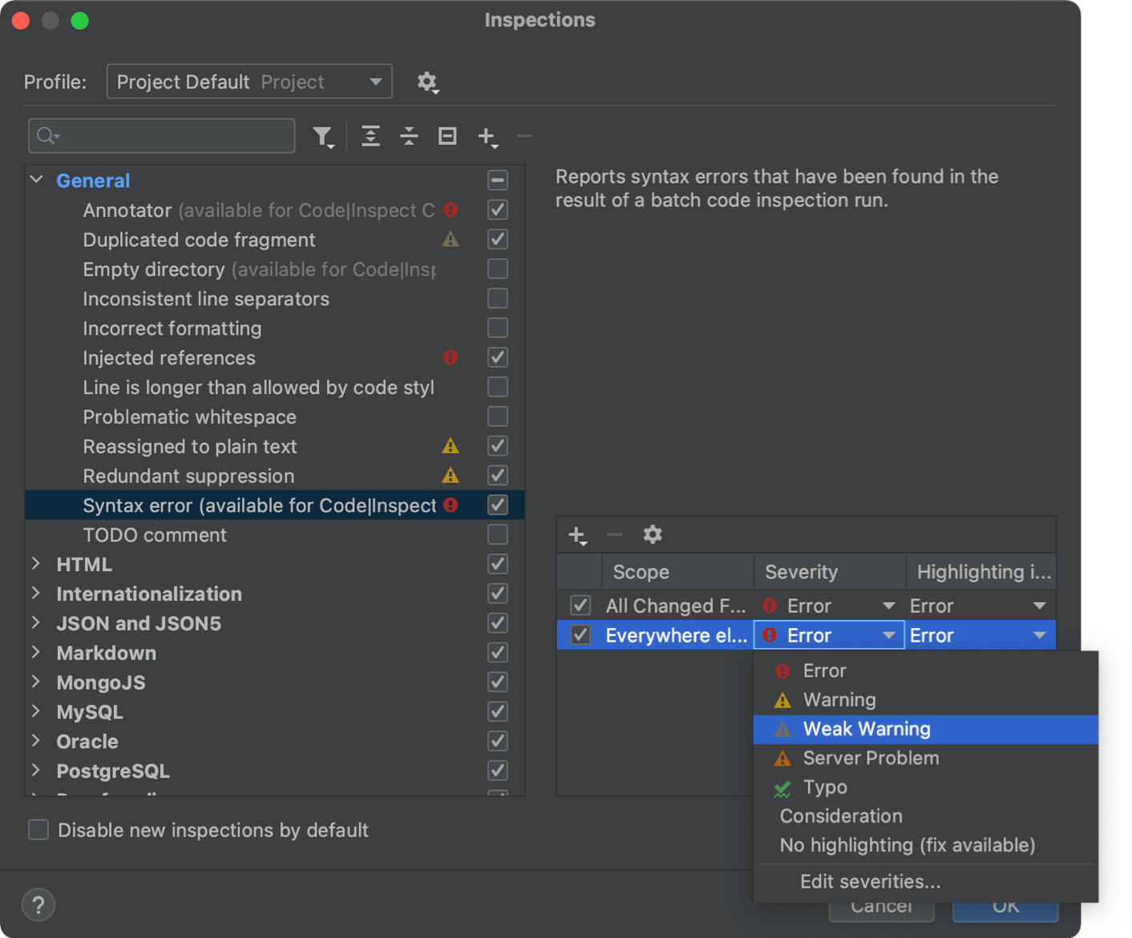Choose Typo in the severity menu
Viewport: 1132px width, 938px height.
(825, 787)
